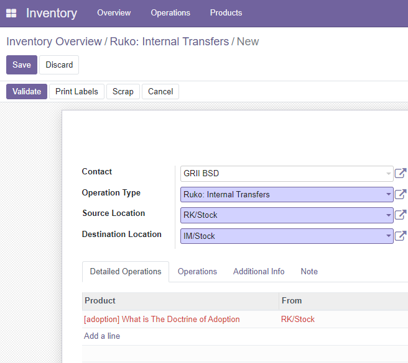This screenshot has width=408, height=363.
Task: Open the Operations top menu
Action: pyautogui.click(x=170, y=13)
